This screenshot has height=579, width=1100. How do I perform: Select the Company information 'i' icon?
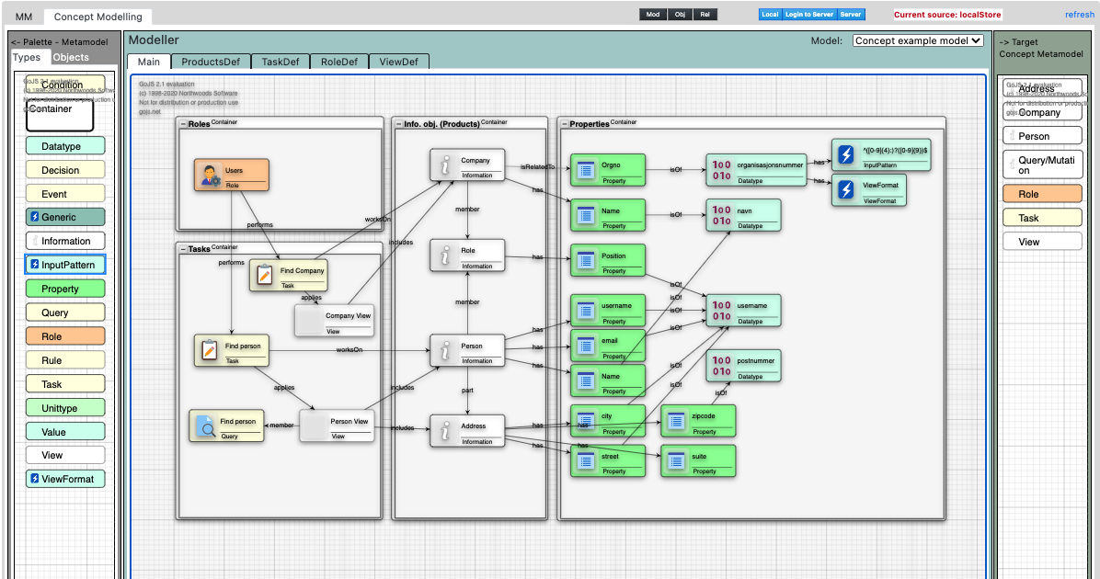coord(445,165)
